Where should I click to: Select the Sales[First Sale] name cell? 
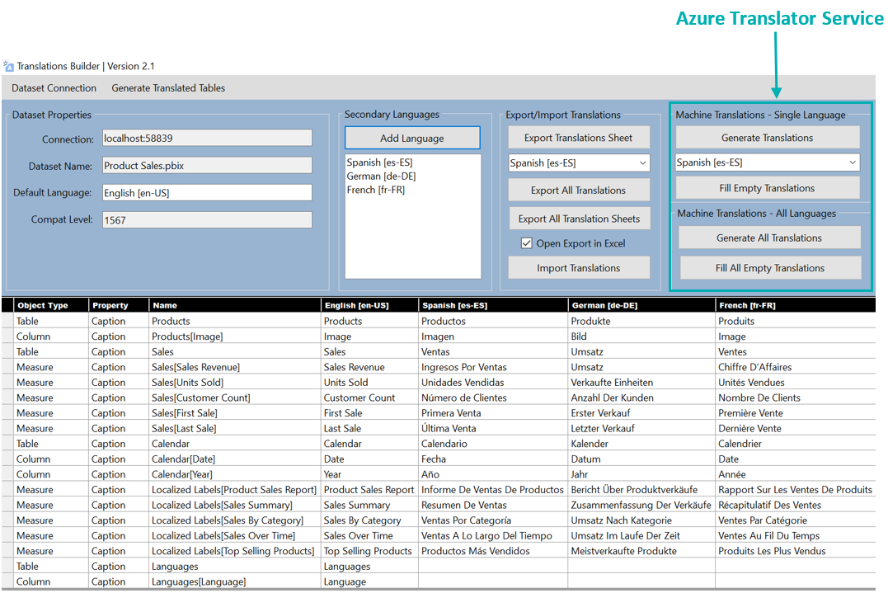234,413
